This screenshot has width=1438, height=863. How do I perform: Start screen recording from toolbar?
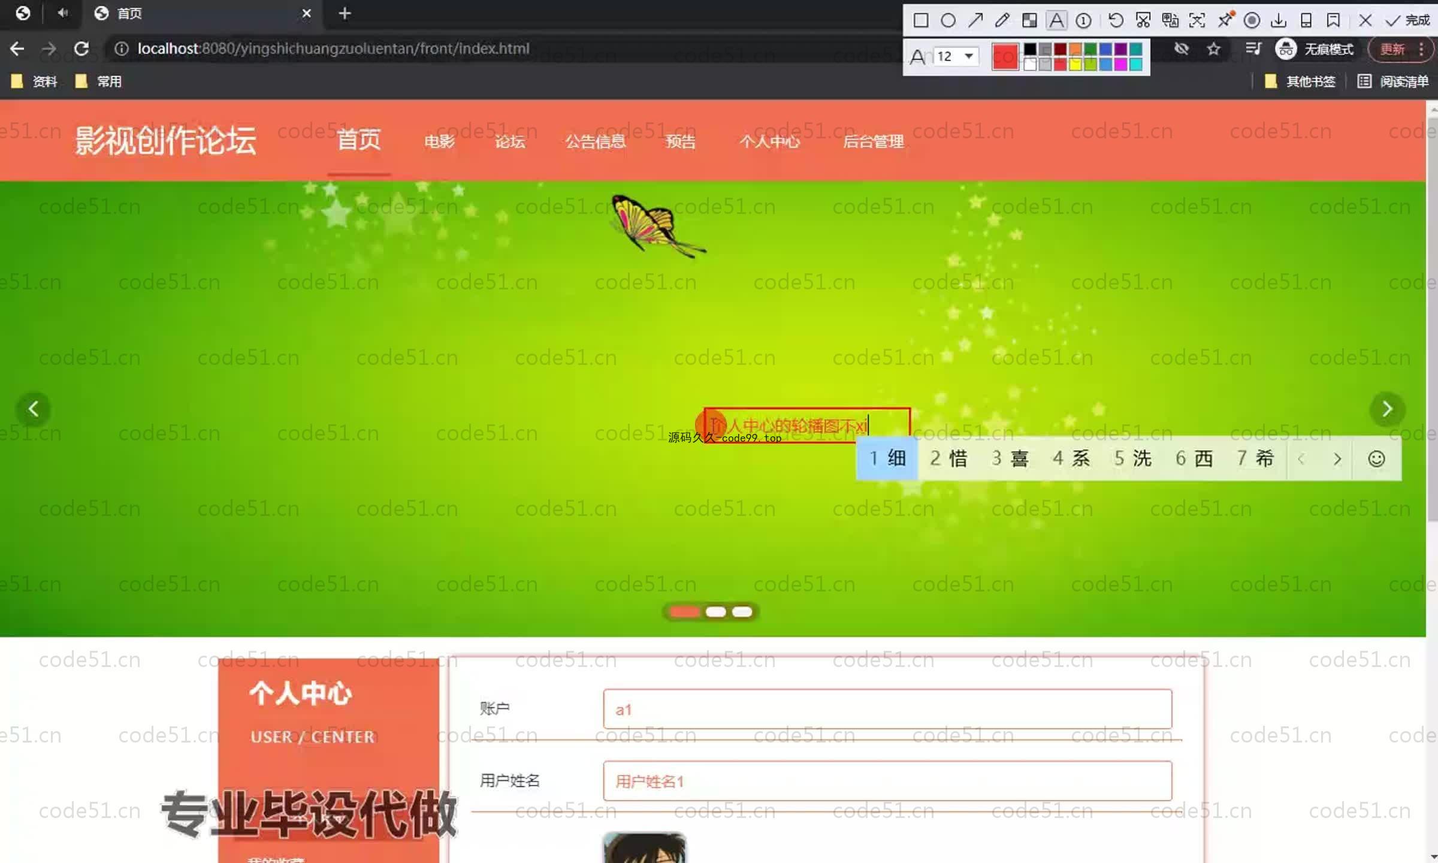(x=1252, y=21)
